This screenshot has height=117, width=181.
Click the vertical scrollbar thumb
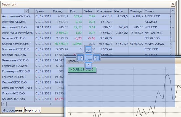173,28
